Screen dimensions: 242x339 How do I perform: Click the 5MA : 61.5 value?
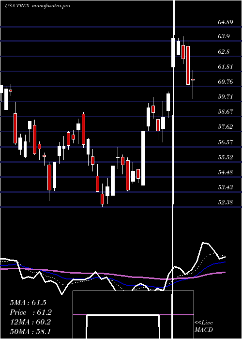[28, 303]
